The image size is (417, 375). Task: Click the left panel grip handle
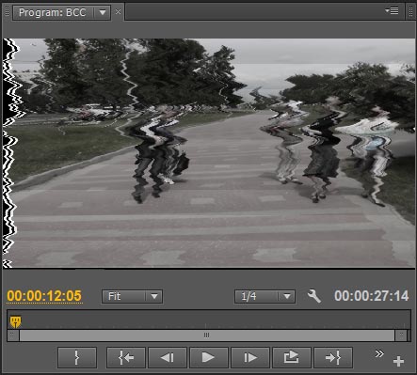(7, 12)
